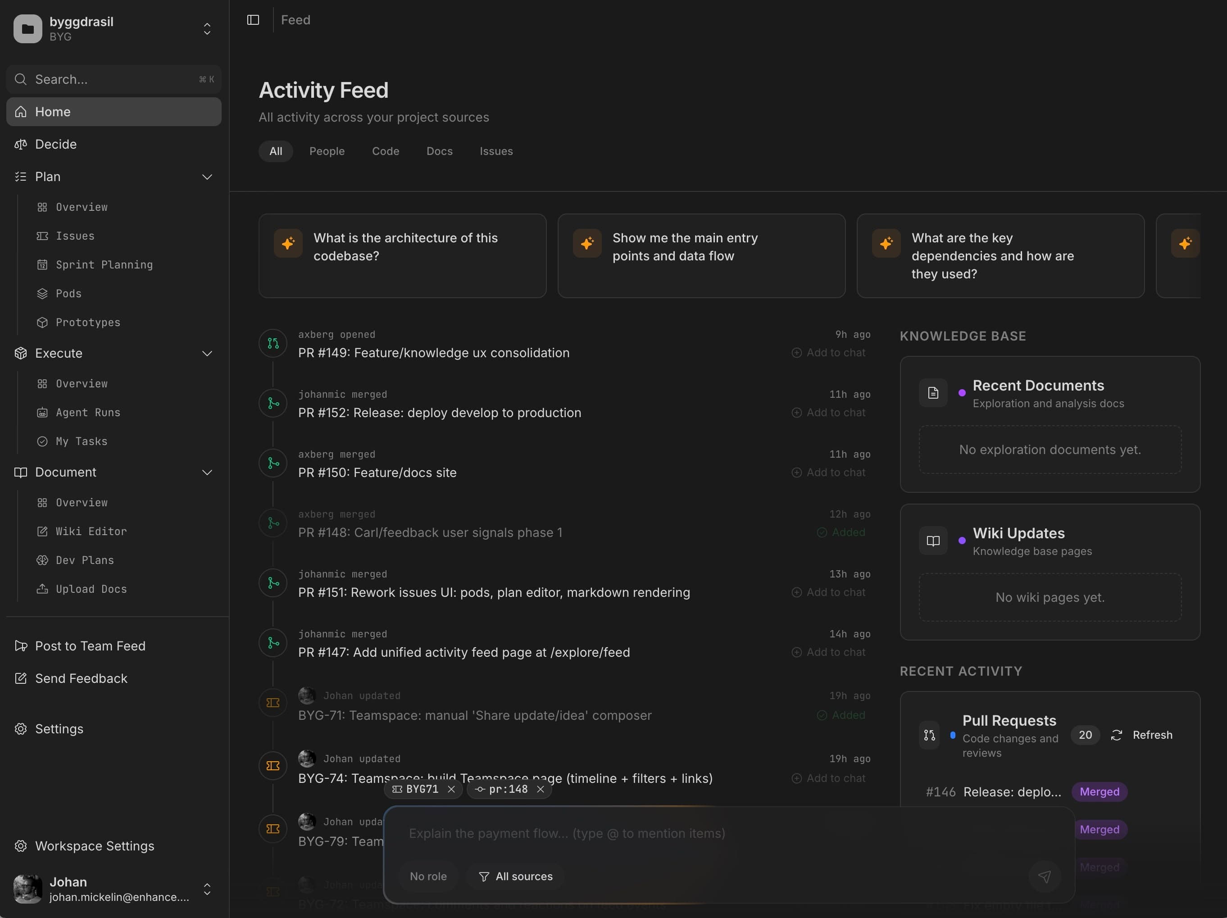The width and height of the screenshot is (1227, 918).
Task: Remove the BYG71 chip from chat
Action: [450, 789]
